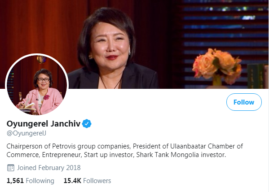Click the Follow button

[244, 102]
